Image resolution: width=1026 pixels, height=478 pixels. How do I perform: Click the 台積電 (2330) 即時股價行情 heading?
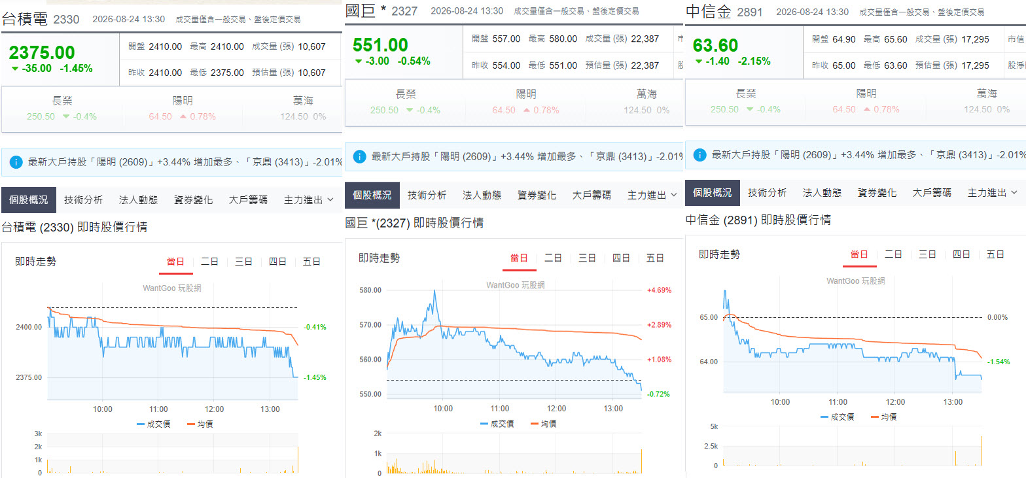click(75, 228)
